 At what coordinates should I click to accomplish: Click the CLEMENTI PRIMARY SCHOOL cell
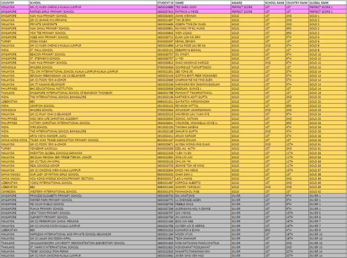coord(93,217)
